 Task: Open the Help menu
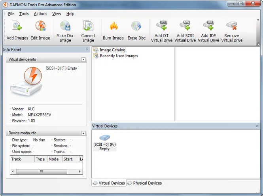tap(70, 14)
